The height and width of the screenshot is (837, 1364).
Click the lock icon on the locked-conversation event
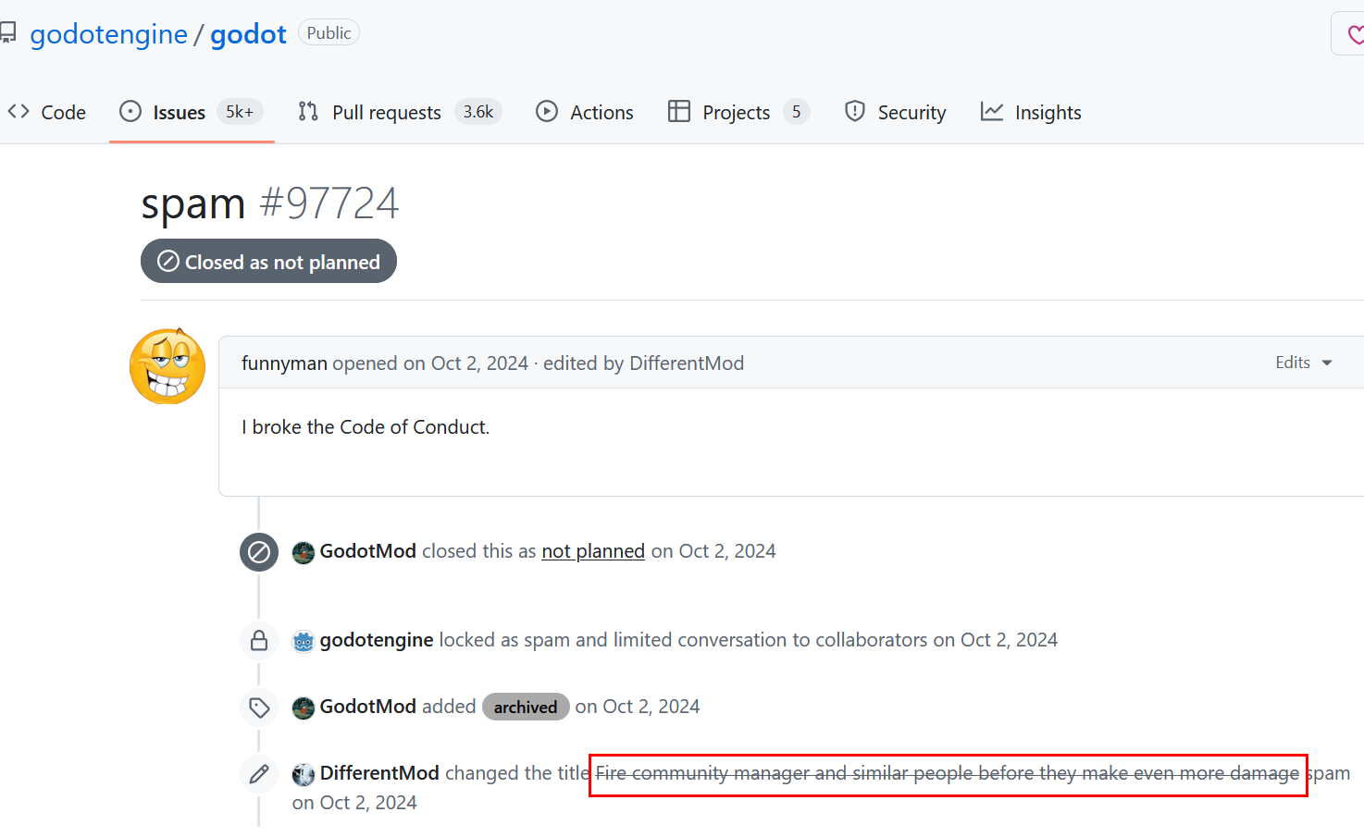coord(258,640)
